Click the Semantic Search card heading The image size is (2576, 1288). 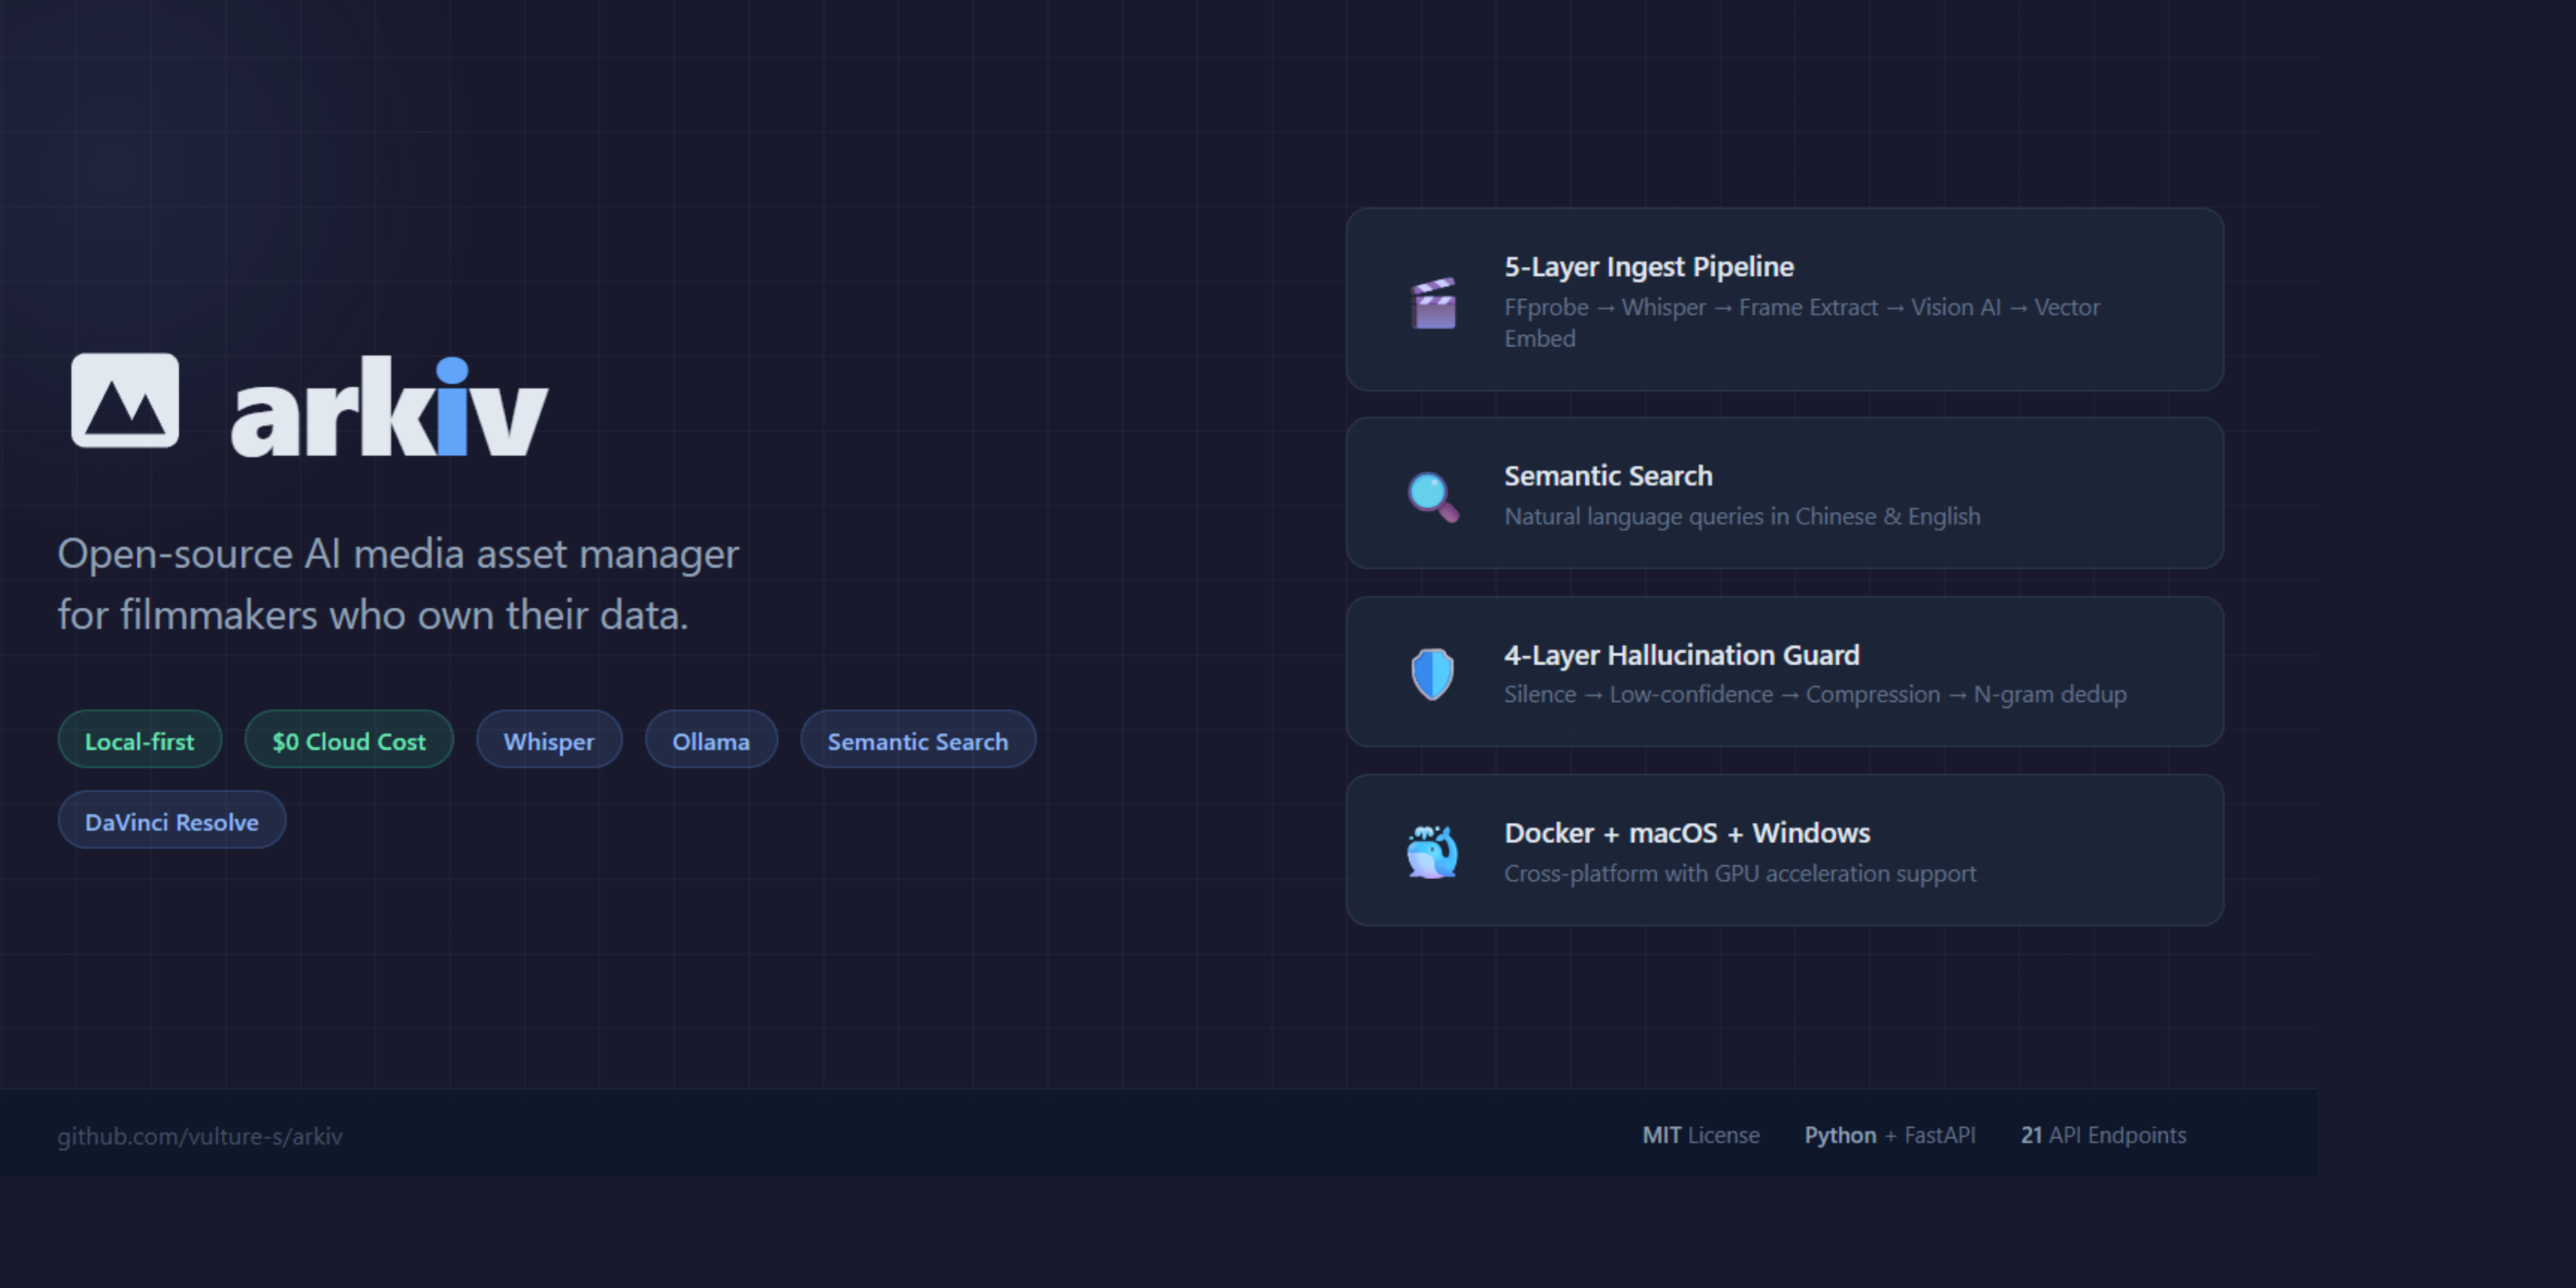(1608, 476)
